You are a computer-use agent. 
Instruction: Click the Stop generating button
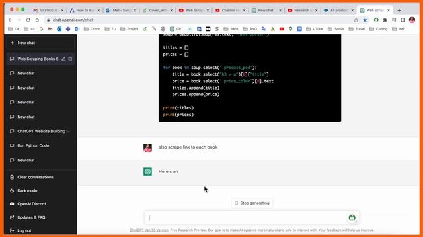click(252, 203)
